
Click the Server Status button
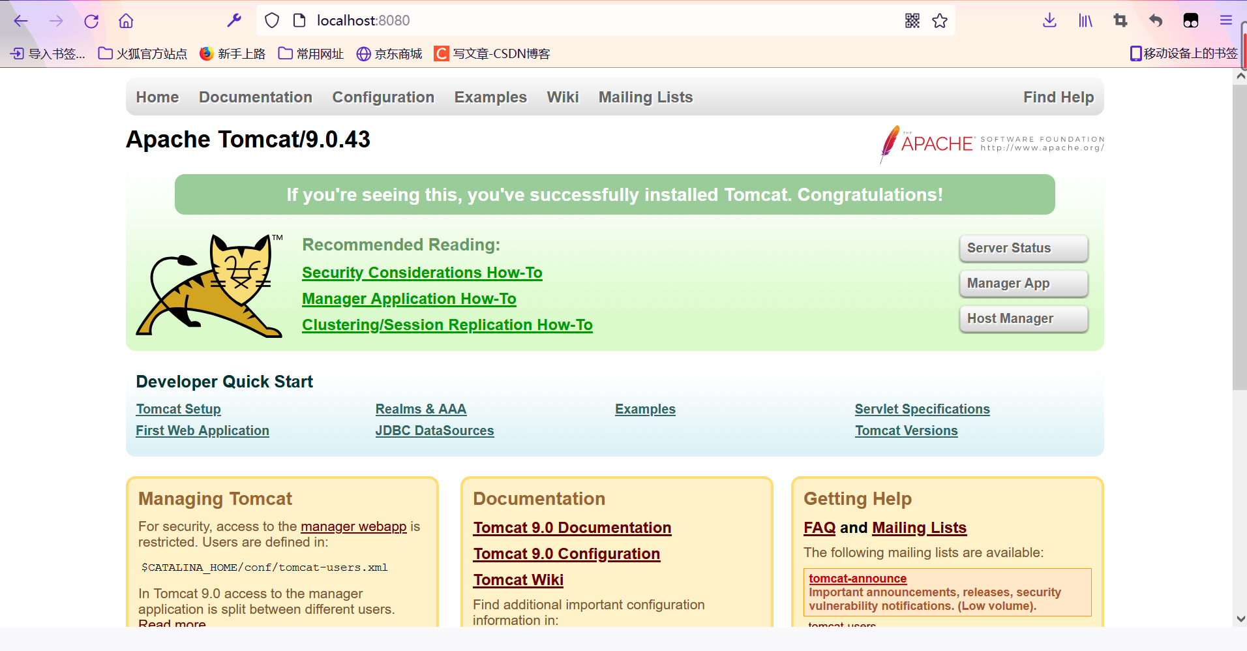(1024, 248)
